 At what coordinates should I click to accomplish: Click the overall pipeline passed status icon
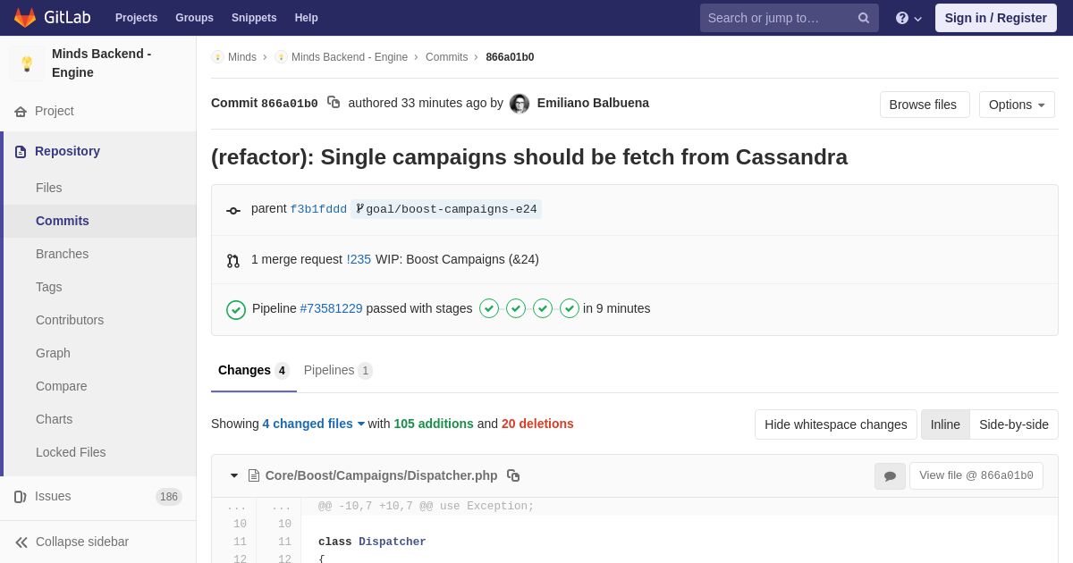coord(236,309)
